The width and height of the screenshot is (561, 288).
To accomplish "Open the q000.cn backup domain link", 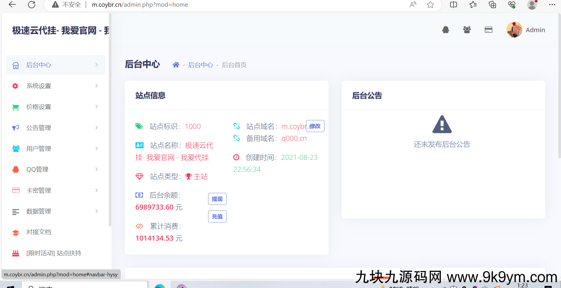I will pyautogui.click(x=294, y=138).
